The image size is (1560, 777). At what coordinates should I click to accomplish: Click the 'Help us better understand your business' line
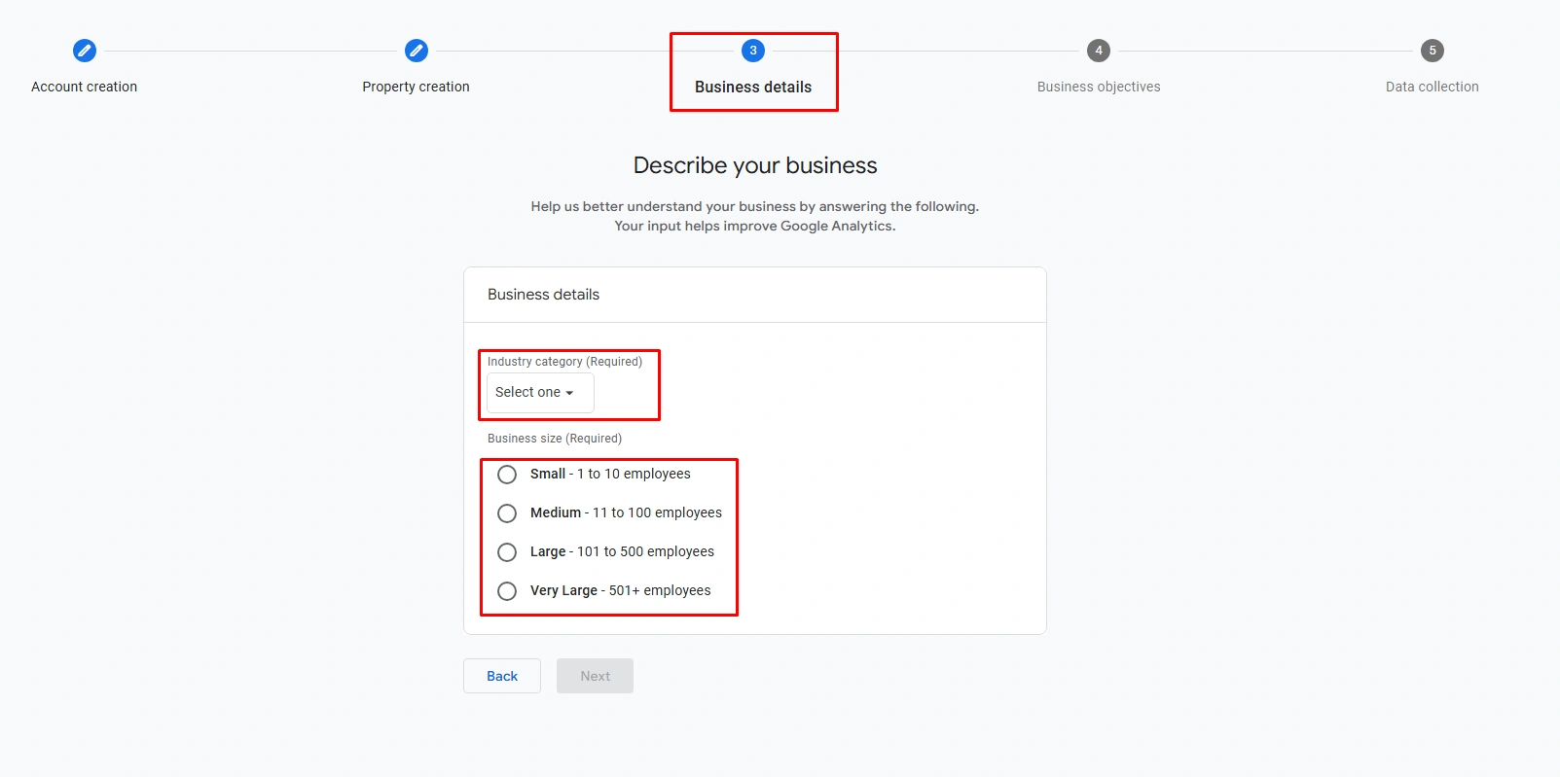point(755,206)
